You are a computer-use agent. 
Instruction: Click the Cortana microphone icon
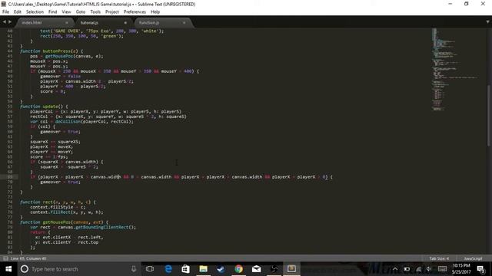pyautogui.click(x=134, y=269)
